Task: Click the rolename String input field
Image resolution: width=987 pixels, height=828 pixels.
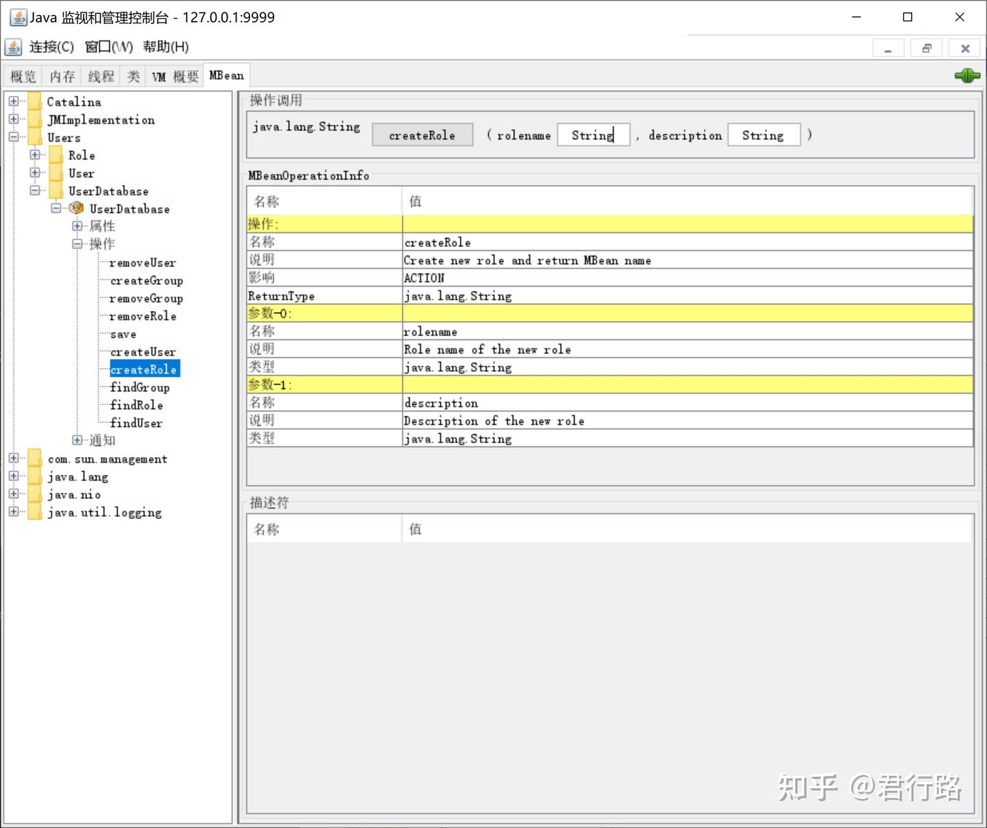Action: tap(593, 134)
